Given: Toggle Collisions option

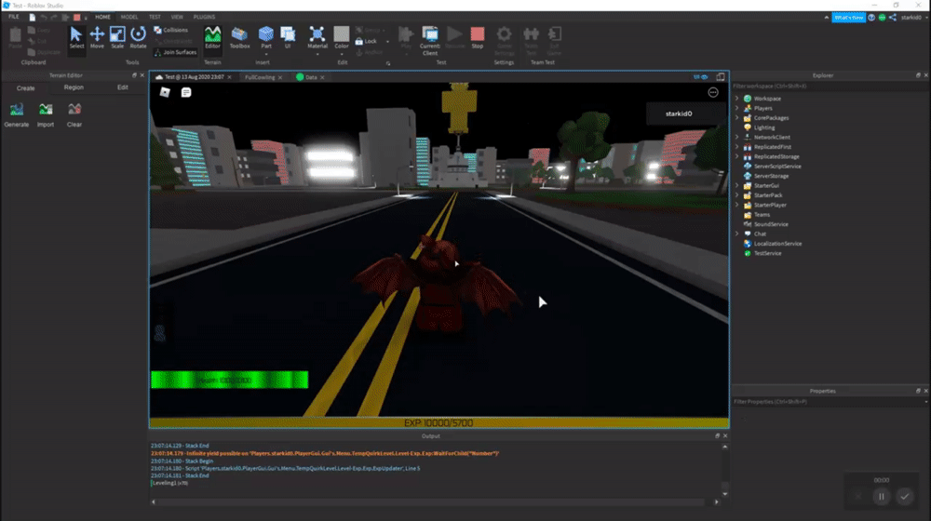Looking at the screenshot, I should pos(171,30).
